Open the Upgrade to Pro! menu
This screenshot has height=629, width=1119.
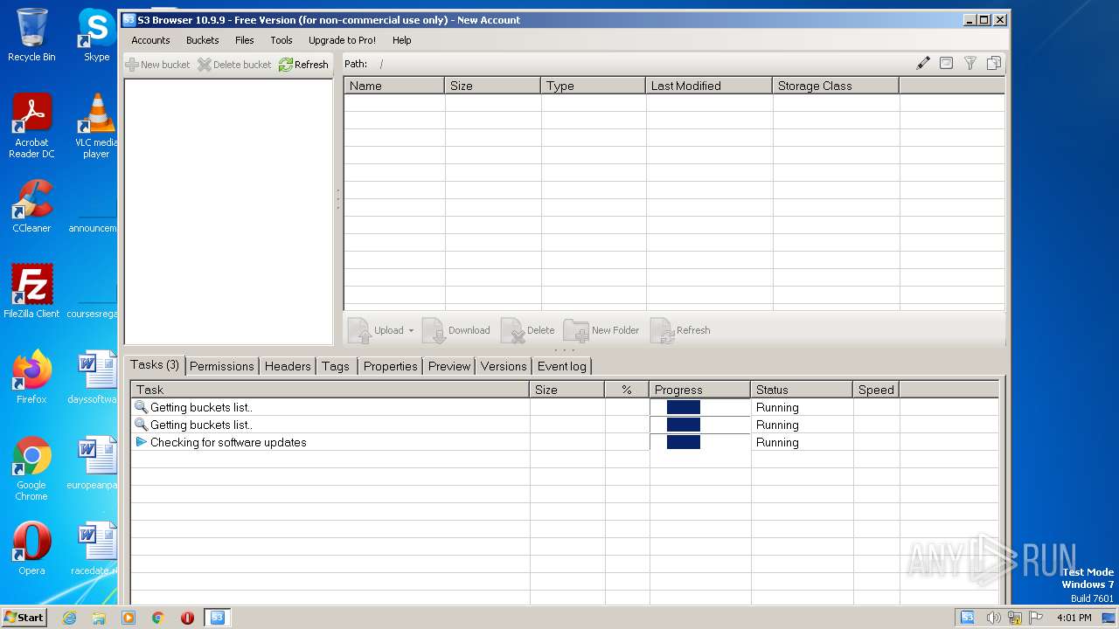click(x=342, y=40)
